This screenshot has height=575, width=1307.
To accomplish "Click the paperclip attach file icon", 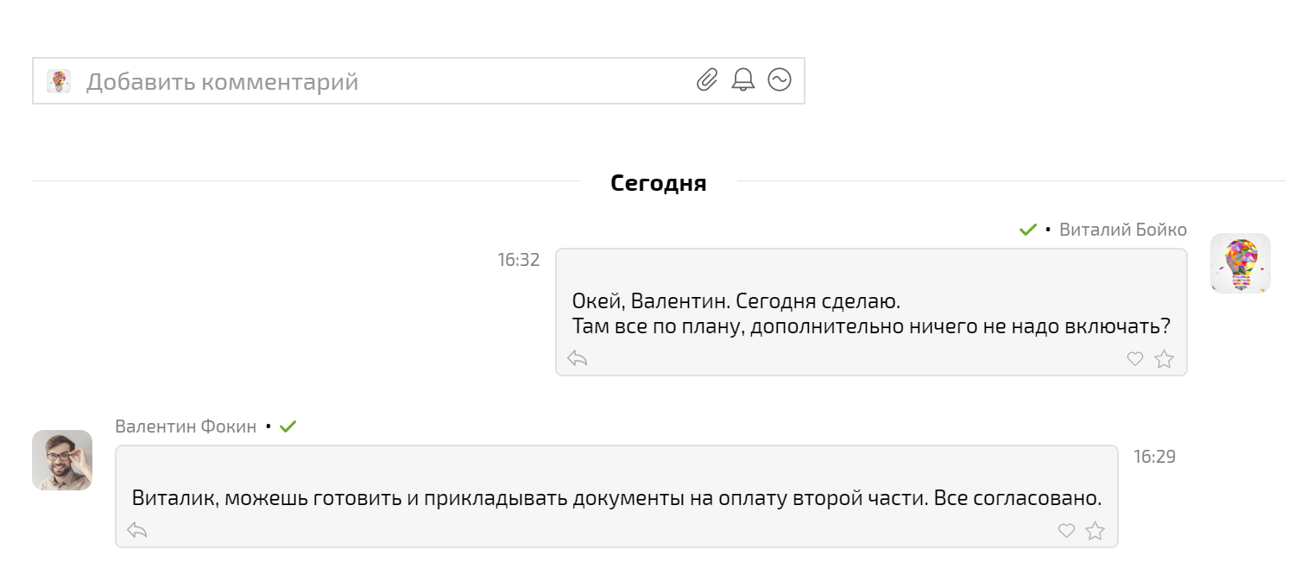I will [x=707, y=80].
